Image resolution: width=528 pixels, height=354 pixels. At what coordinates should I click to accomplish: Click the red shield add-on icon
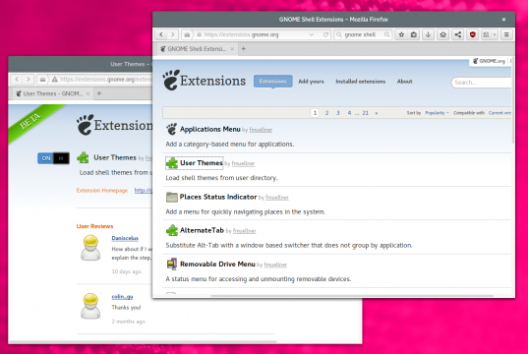tap(472, 34)
